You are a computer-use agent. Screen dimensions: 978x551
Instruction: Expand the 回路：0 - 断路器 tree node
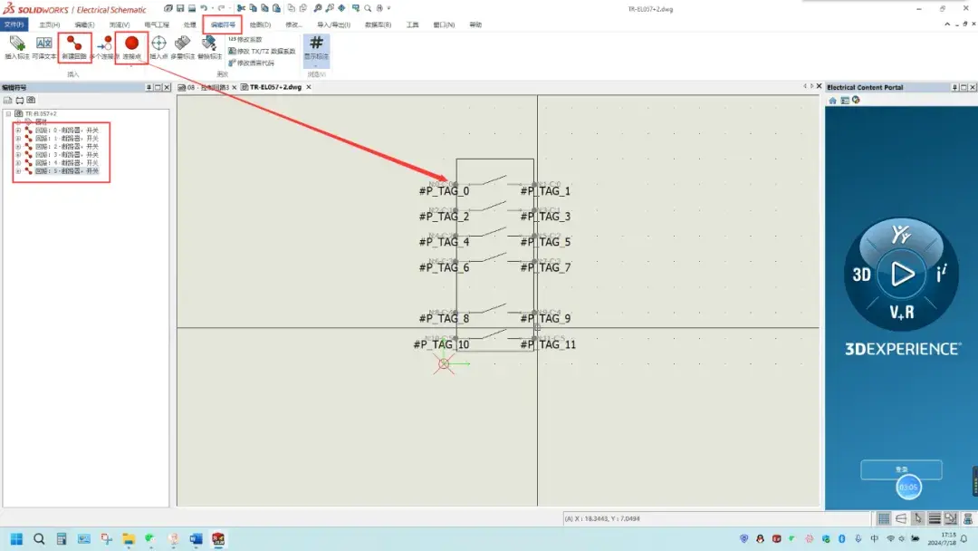tap(19, 130)
